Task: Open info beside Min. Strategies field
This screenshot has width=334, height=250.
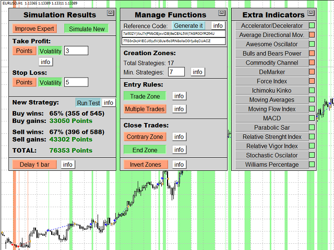Action: tap(198, 72)
